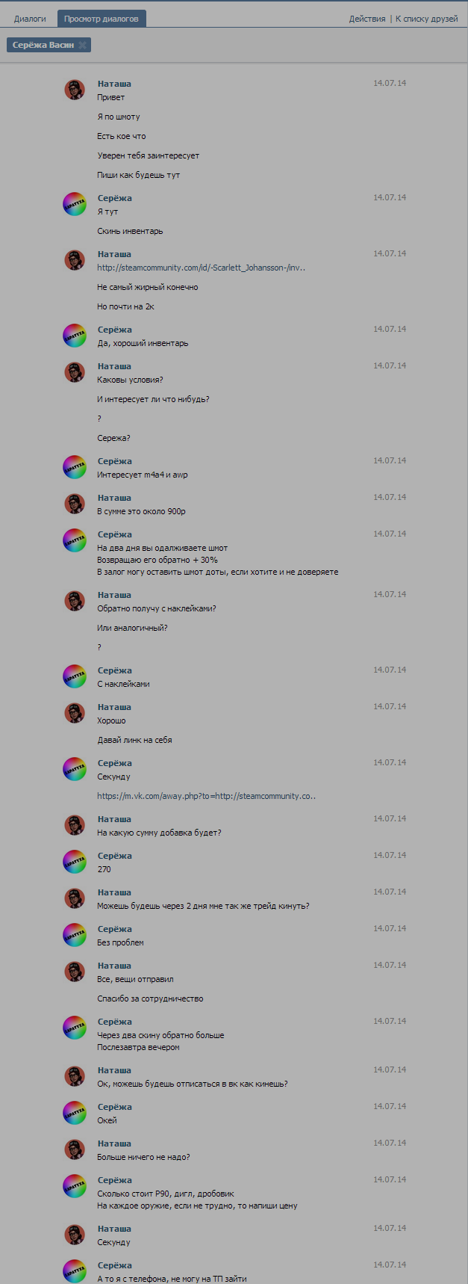Click Наташа's avatar beside the Привет message
This screenshot has width=468, height=1284.
(x=75, y=90)
